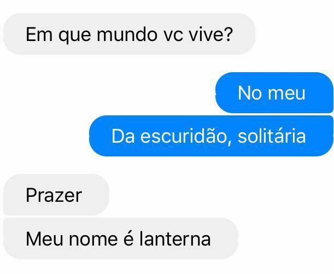Click the text 'Prazer' inside its bubble
Screen dimensions: 334x274
[x=54, y=195]
